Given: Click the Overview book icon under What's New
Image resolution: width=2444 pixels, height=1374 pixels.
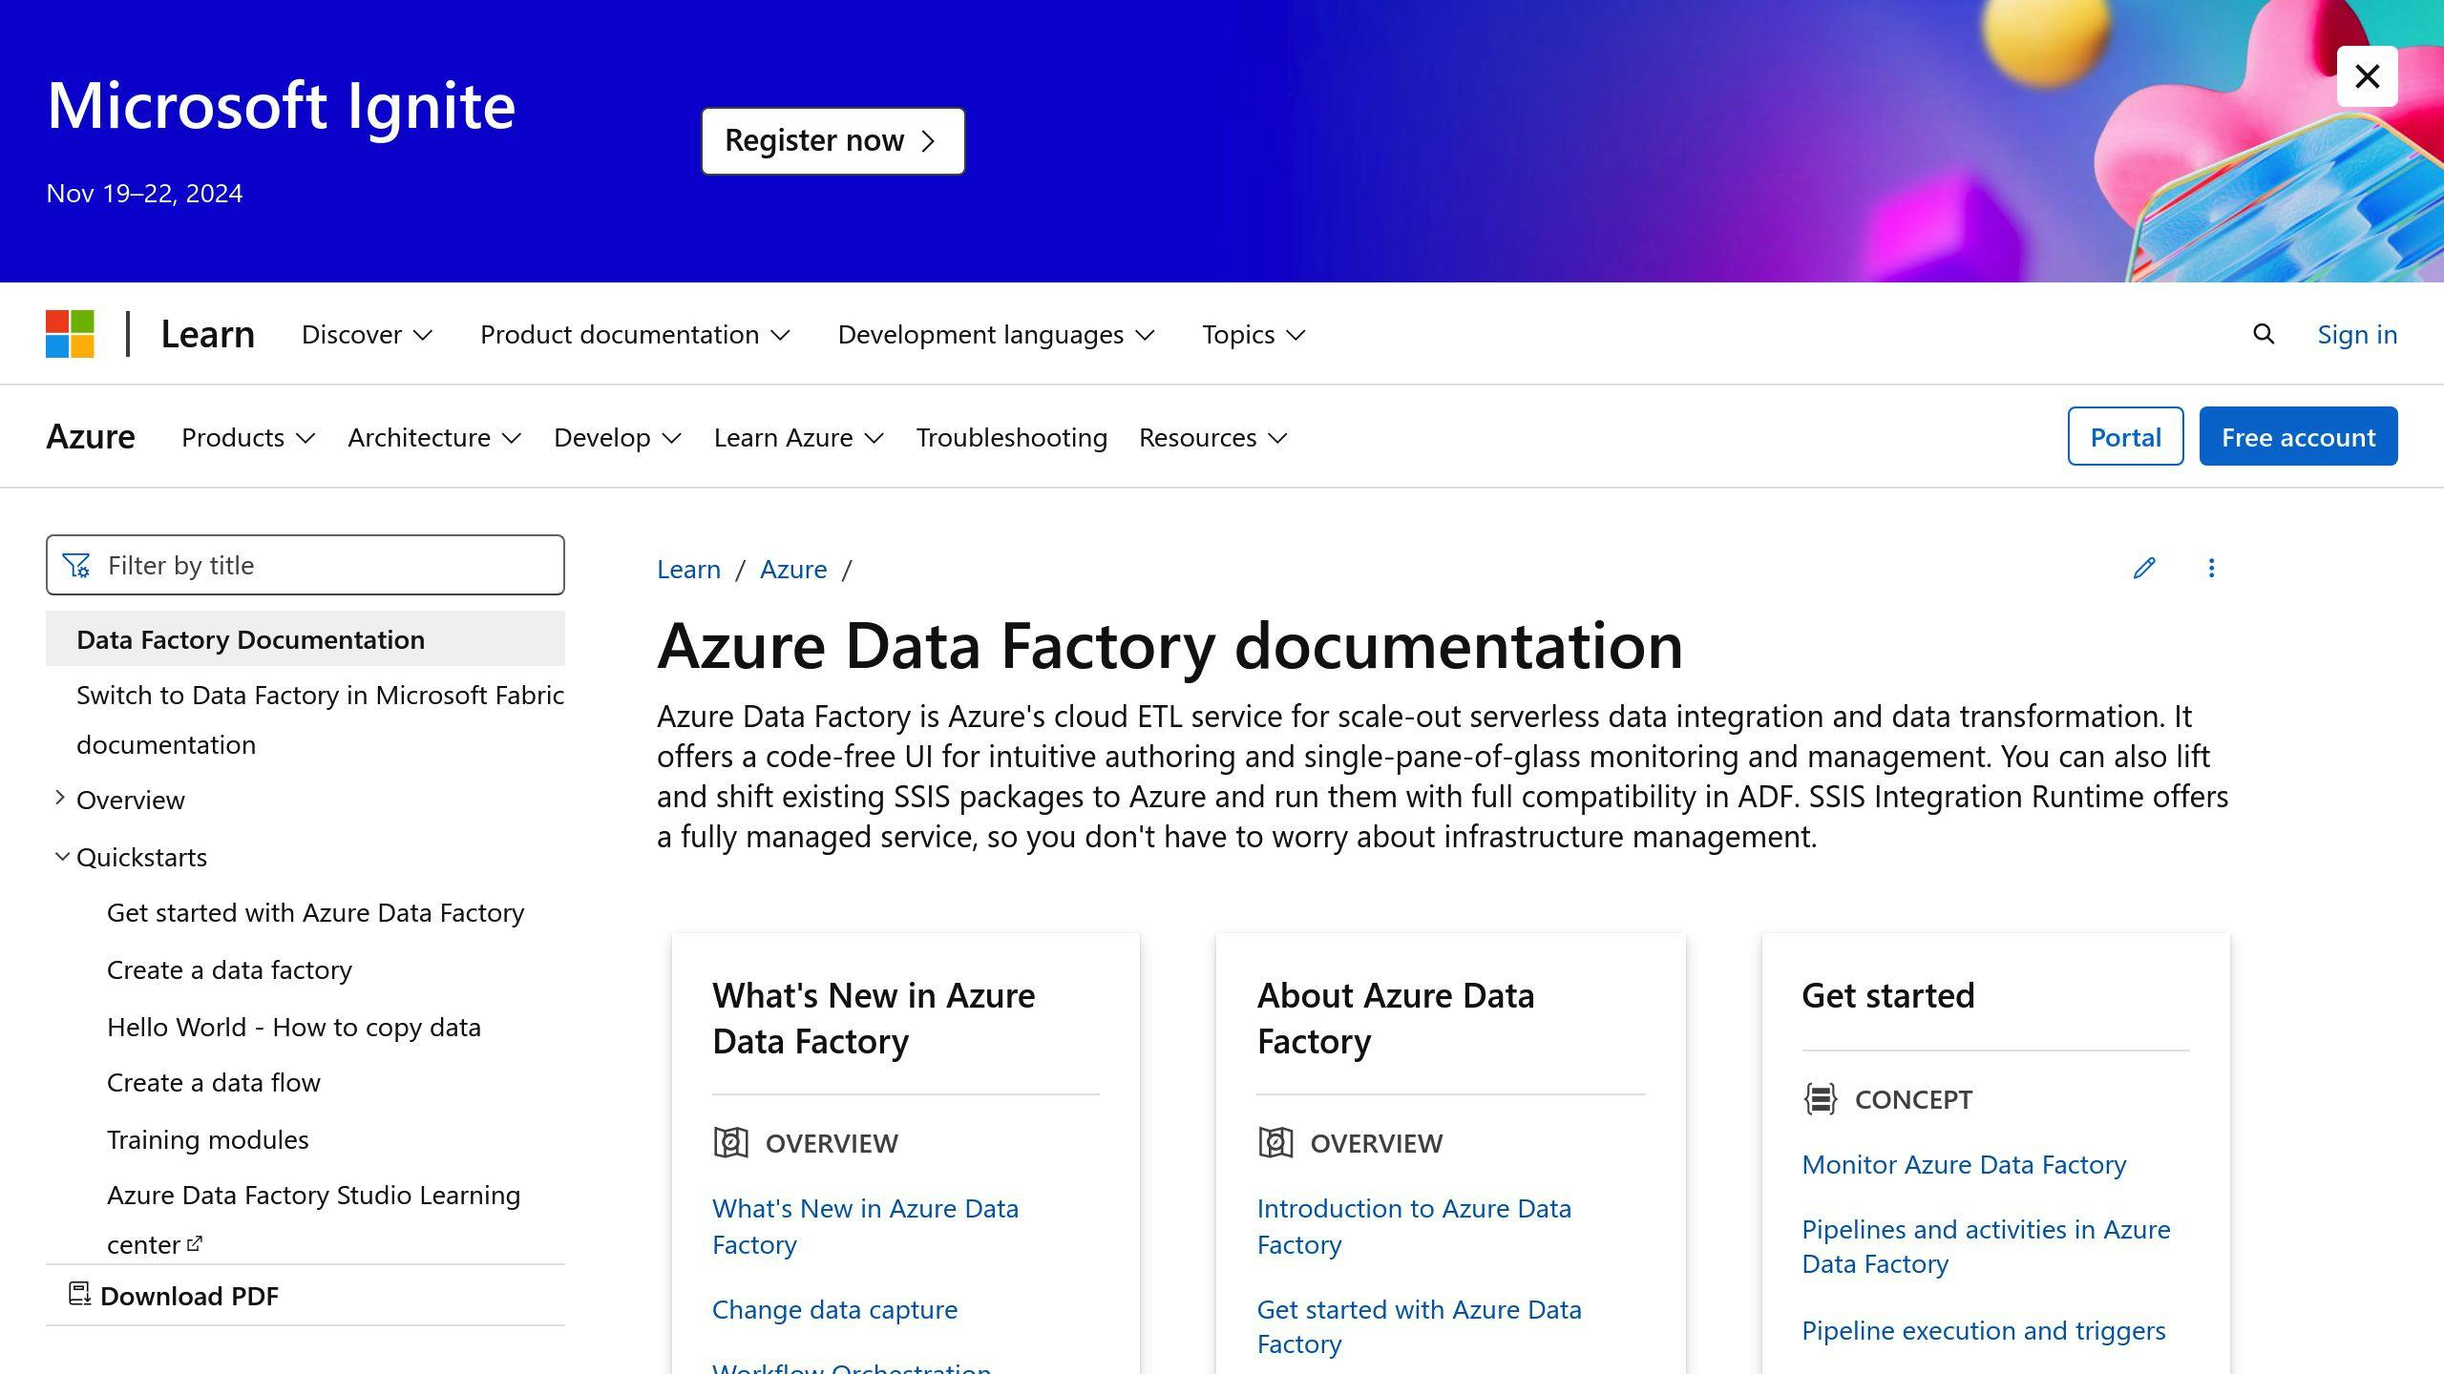Looking at the screenshot, I should click(x=731, y=1142).
